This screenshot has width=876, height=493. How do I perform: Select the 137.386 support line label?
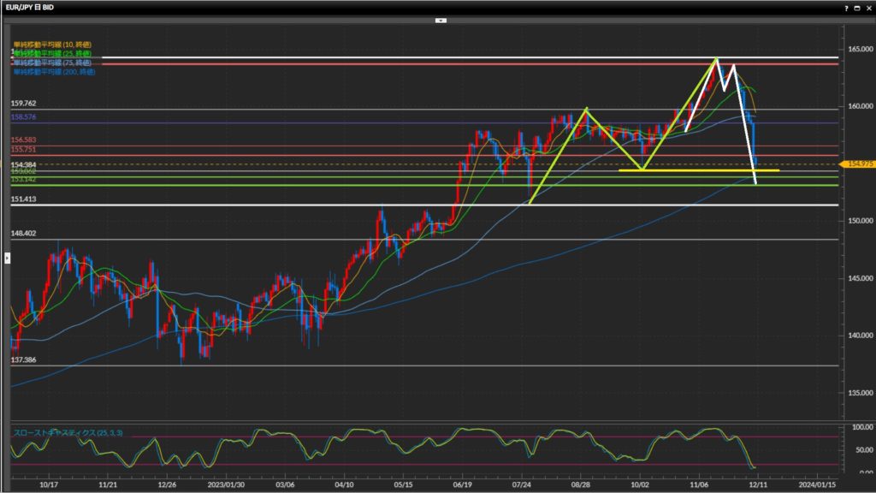pos(23,360)
